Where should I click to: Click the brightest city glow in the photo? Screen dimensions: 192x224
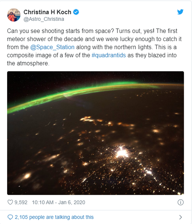(122, 152)
